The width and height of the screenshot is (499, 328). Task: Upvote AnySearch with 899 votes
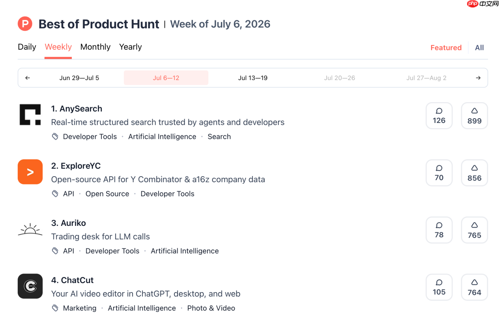click(x=475, y=116)
